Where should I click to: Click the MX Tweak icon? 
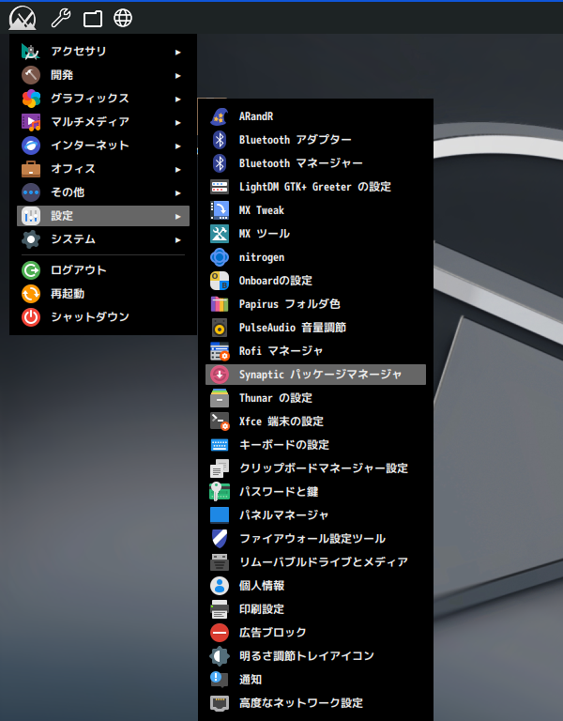pyautogui.click(x=220, y=210)
